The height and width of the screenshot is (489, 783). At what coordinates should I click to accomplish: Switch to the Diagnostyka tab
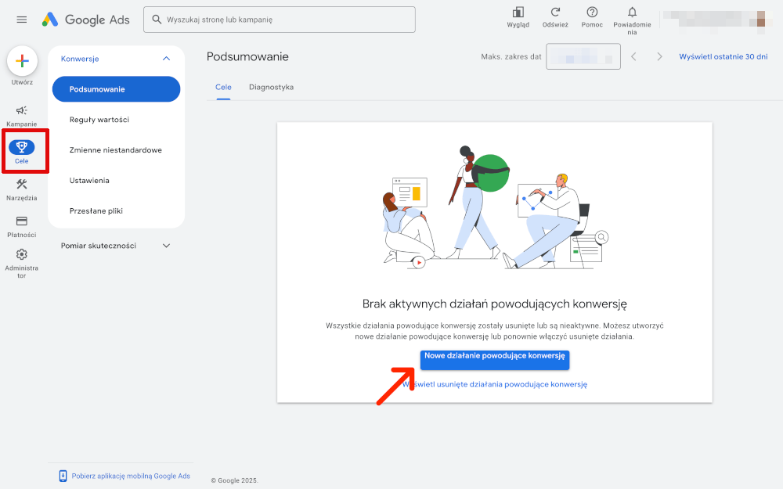click(x=271, y=88)
